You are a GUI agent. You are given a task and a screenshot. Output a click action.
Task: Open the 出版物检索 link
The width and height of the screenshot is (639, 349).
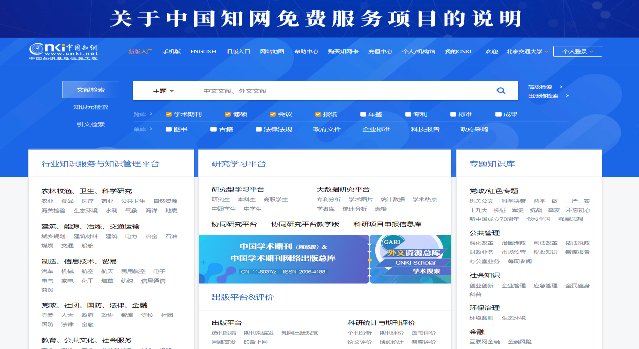pos(543,96)
